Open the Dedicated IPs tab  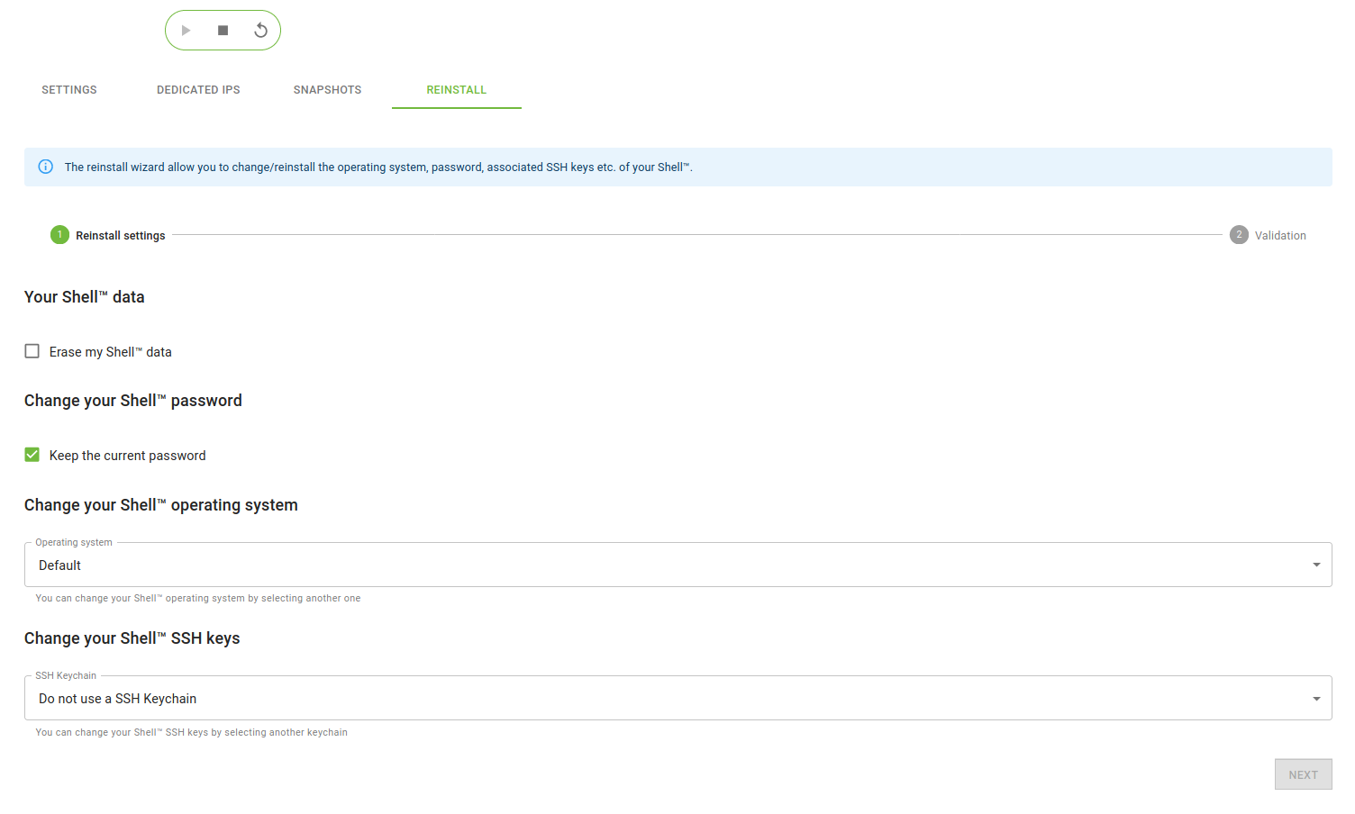(198, 90)
